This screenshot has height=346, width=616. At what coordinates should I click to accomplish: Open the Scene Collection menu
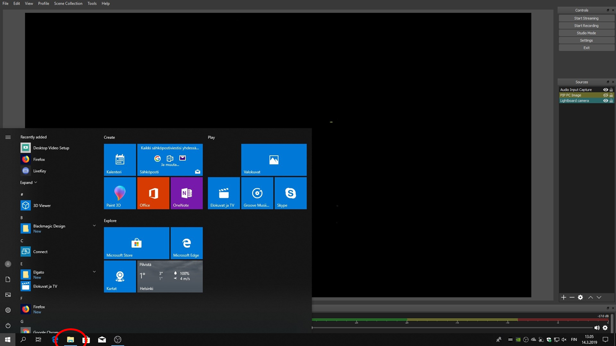coord(68,3)
